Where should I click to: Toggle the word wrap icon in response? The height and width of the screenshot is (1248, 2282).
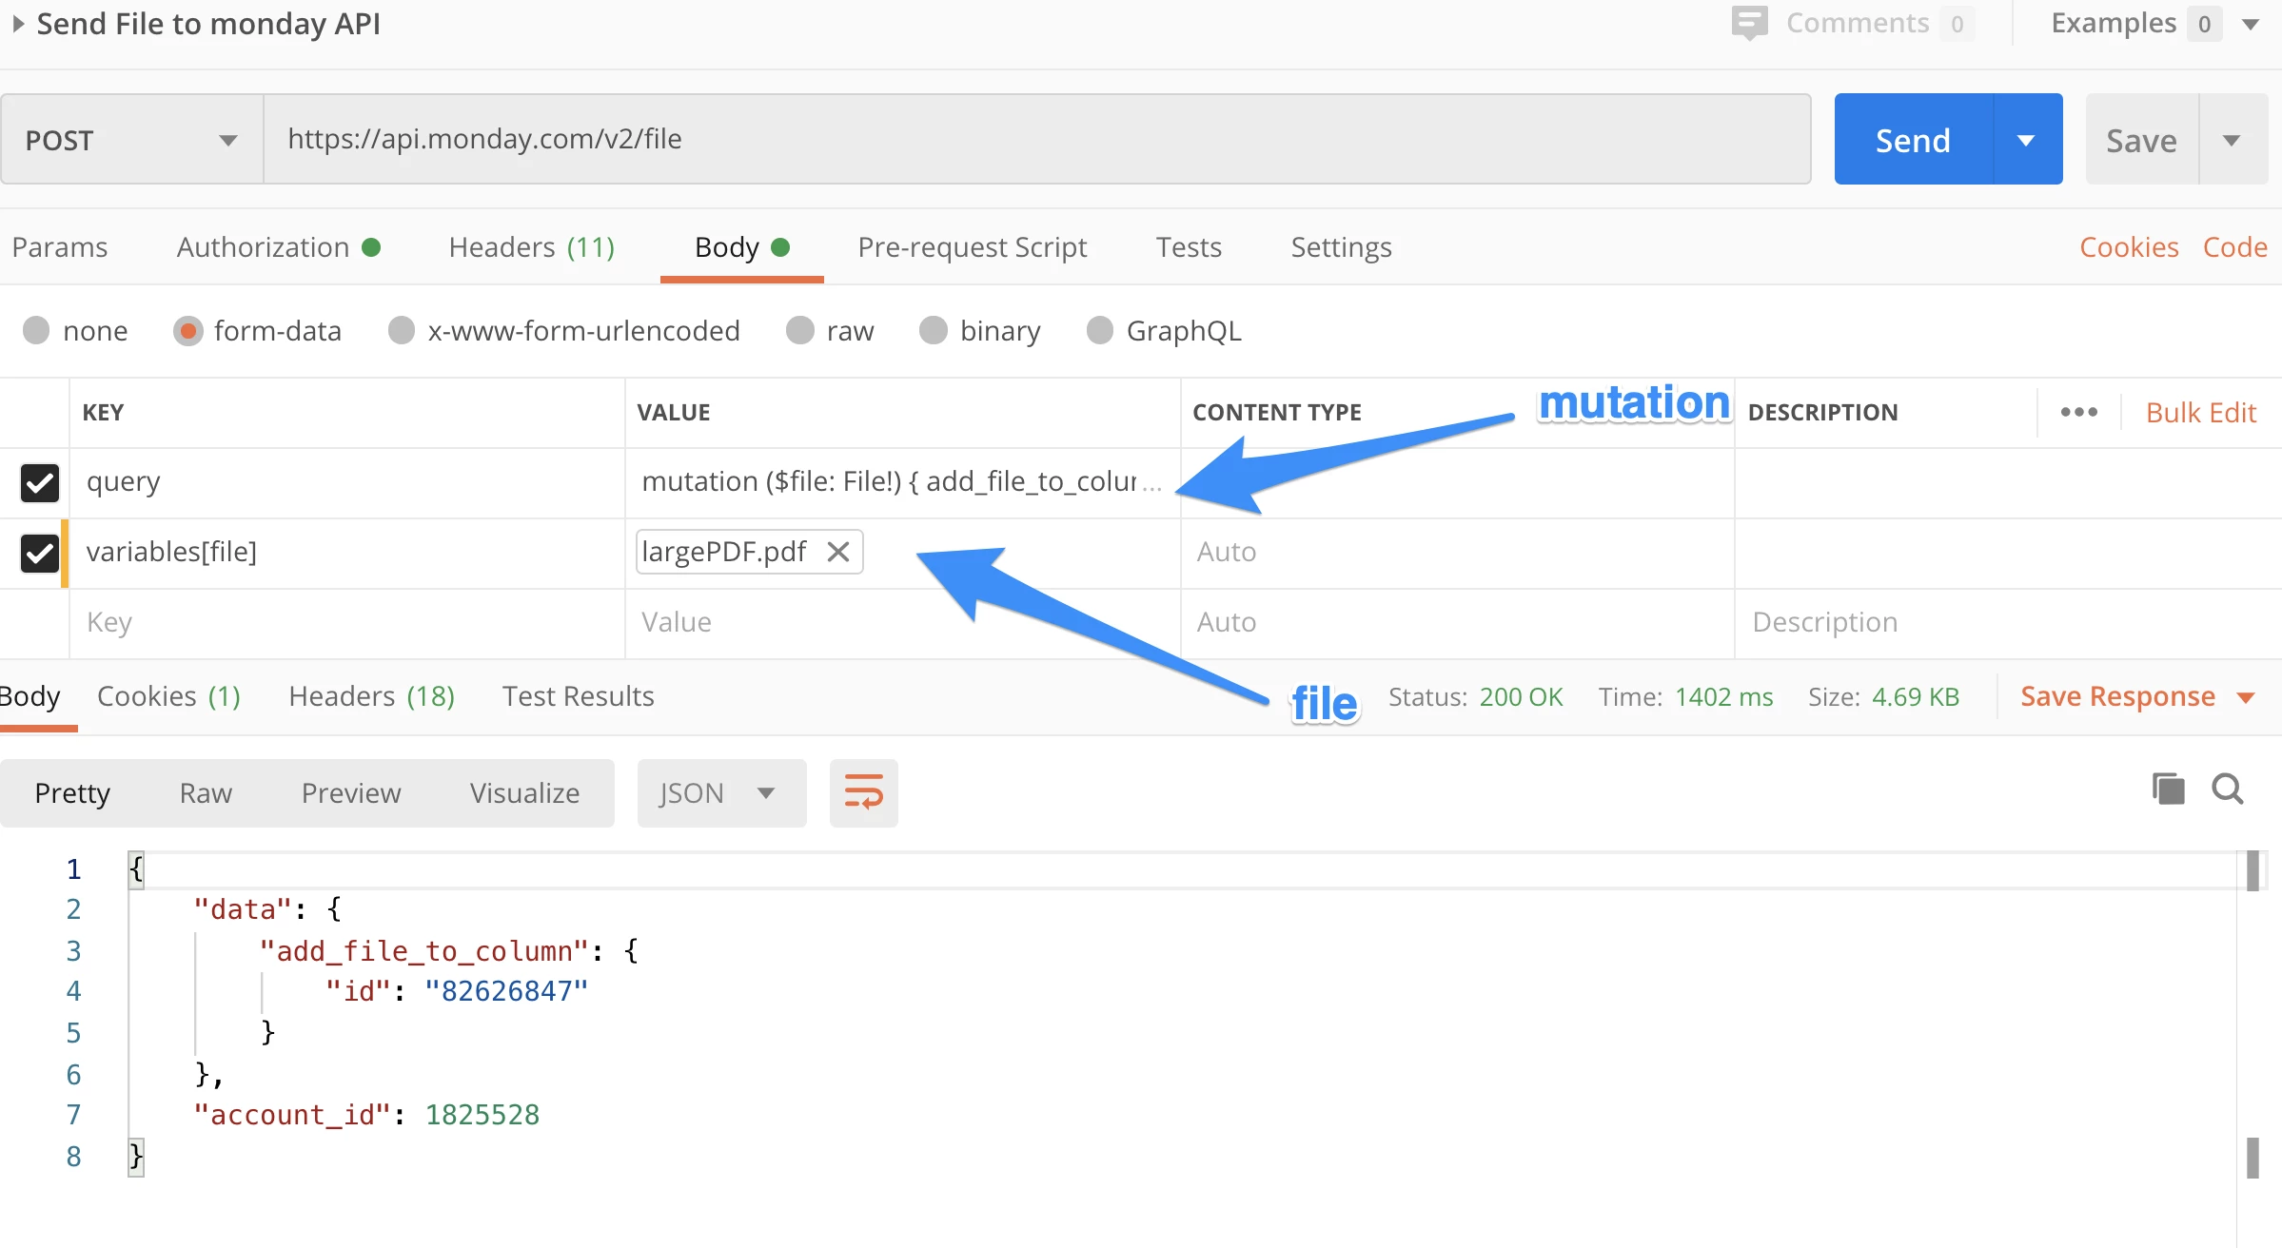[x=863, y=792]
